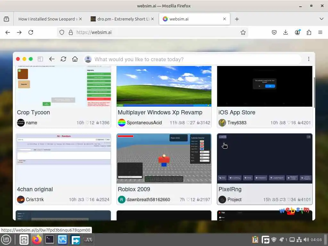The width and height of the screenshot is (328, 246).
Task: Open the websim user avatar icon
Action: click(x=88, y=59)
